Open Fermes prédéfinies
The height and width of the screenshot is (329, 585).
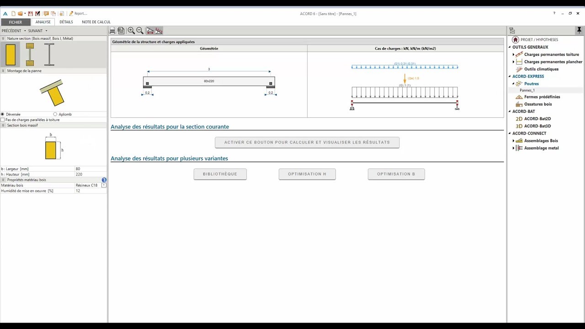click(x=542, y=97)
